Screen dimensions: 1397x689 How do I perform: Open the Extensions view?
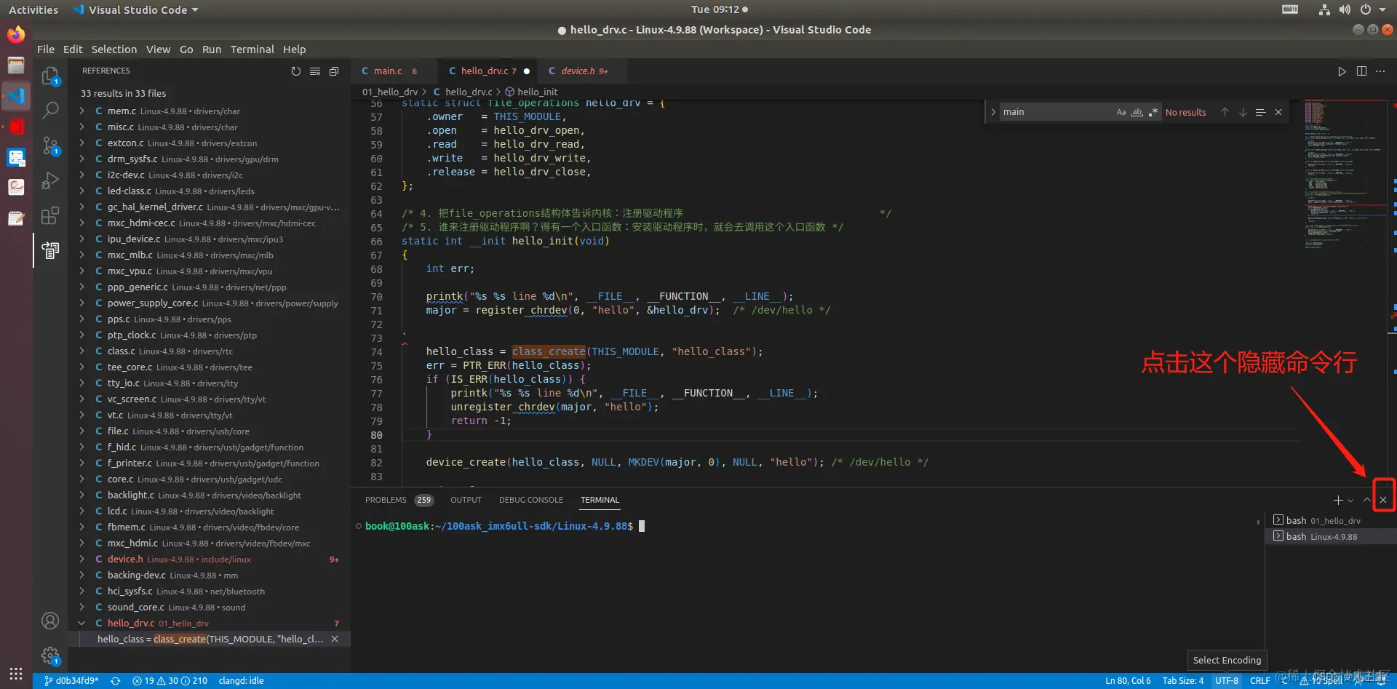coord(50,215)
